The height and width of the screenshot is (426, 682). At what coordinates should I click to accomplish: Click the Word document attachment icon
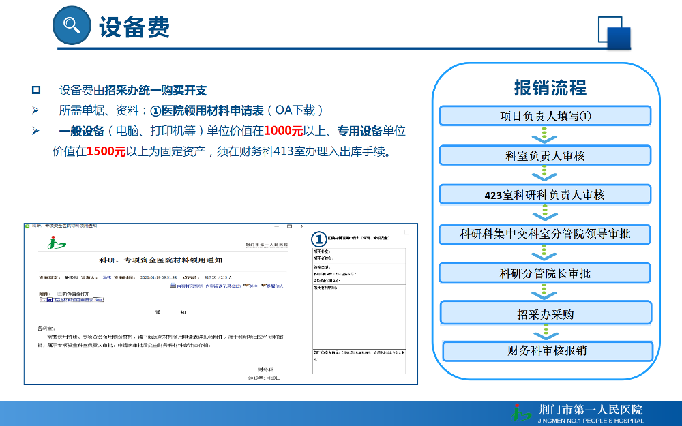(x=50, y=299)
